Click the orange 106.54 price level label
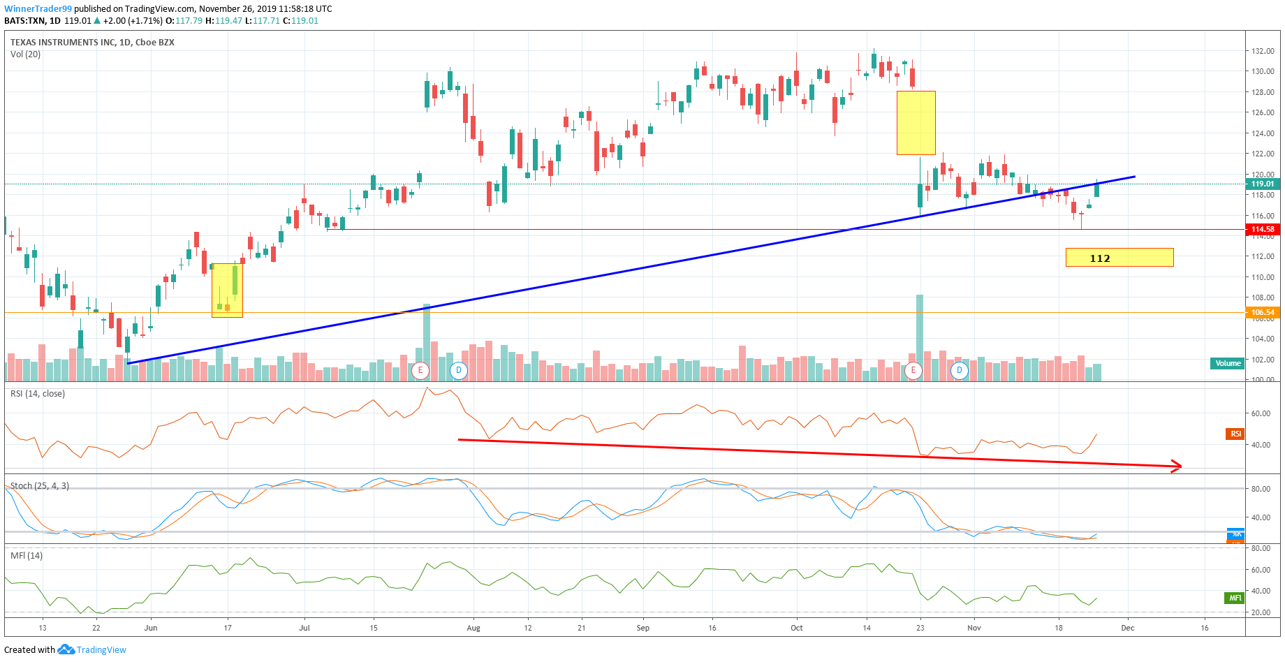 click(x=1263, y=312)
